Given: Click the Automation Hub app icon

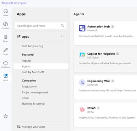Looking at the screenshot, I should point(82,28).
